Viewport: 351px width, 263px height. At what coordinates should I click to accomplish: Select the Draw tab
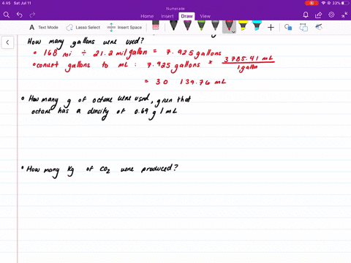tap(186, 16)
